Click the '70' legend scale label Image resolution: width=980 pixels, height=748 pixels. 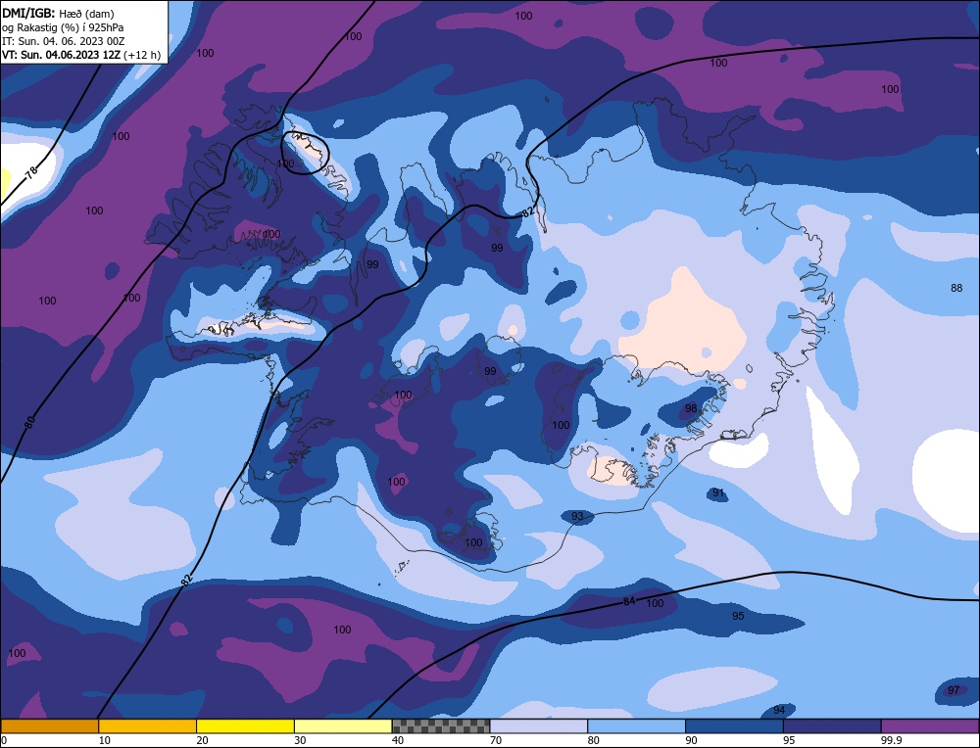point(496,740)
